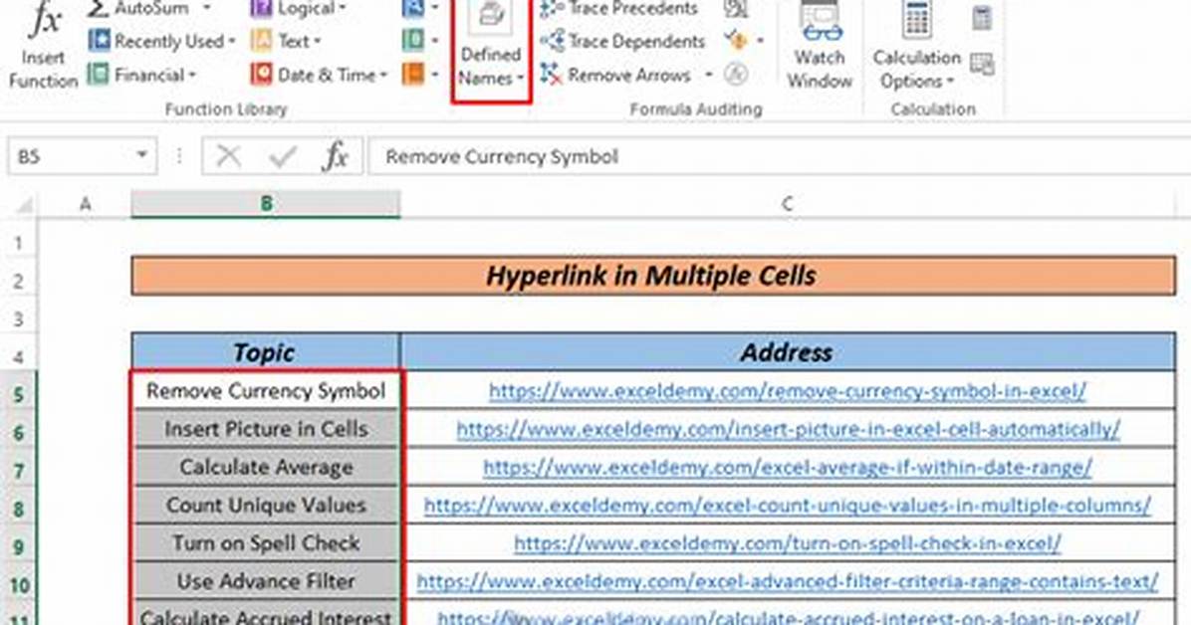Expand the Remove Arrows dropdown arrow
This screenshot has height=625, width=1191.
point(709,75)
